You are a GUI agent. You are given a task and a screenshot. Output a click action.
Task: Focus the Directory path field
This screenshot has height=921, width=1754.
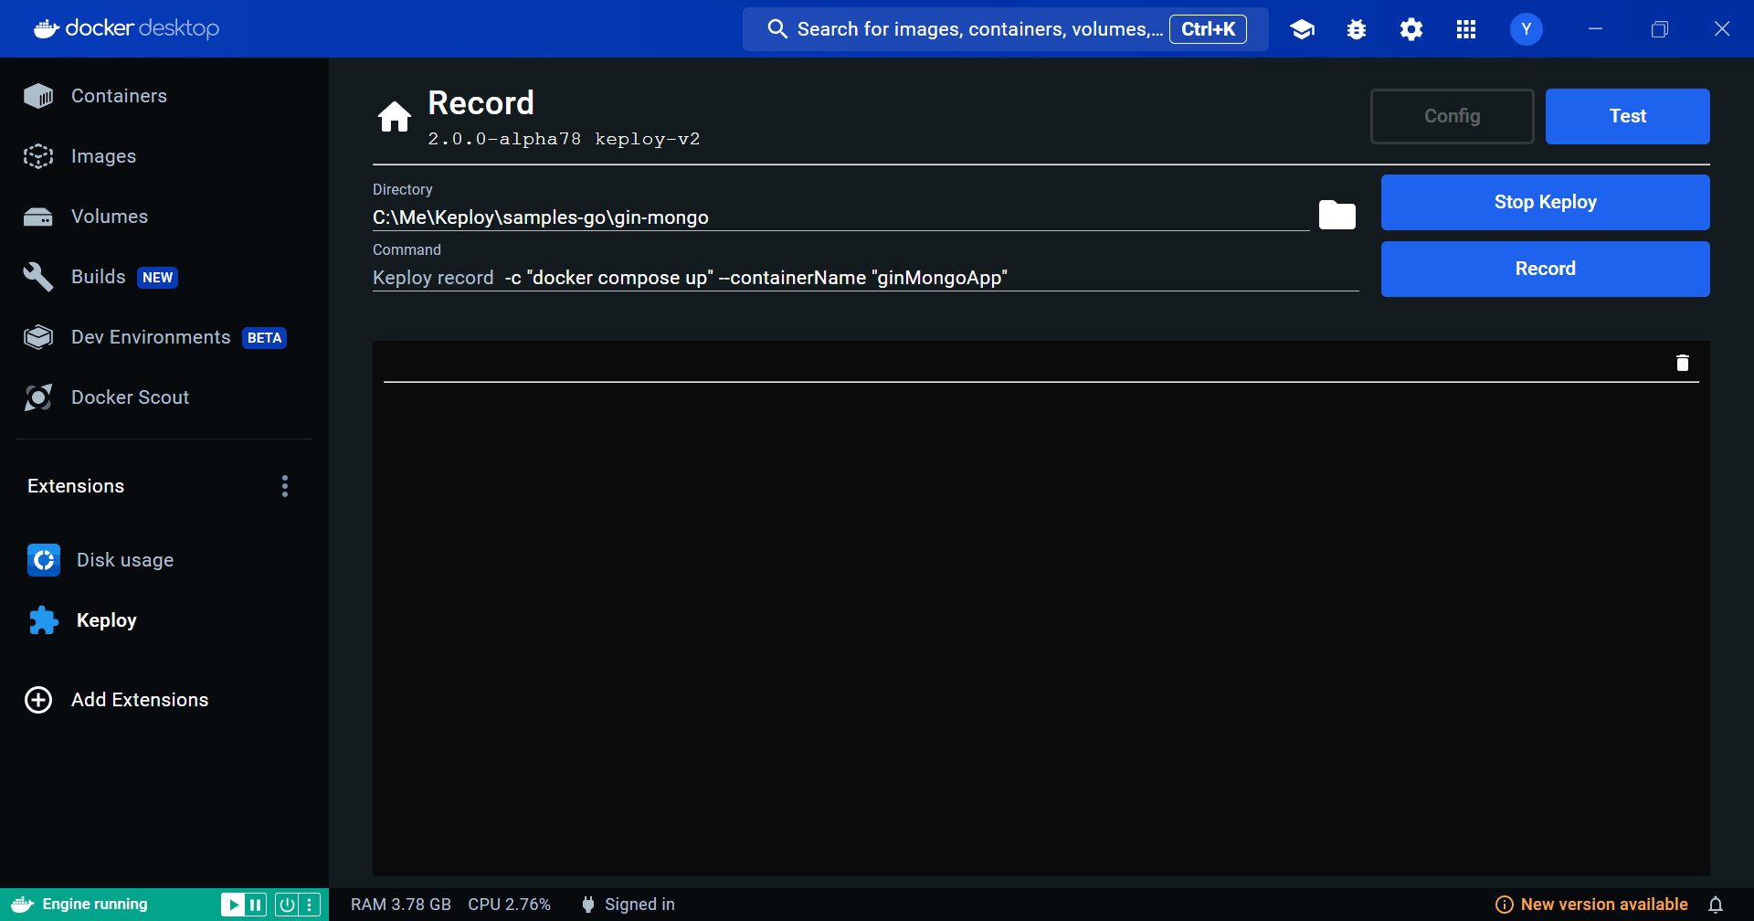840,217
